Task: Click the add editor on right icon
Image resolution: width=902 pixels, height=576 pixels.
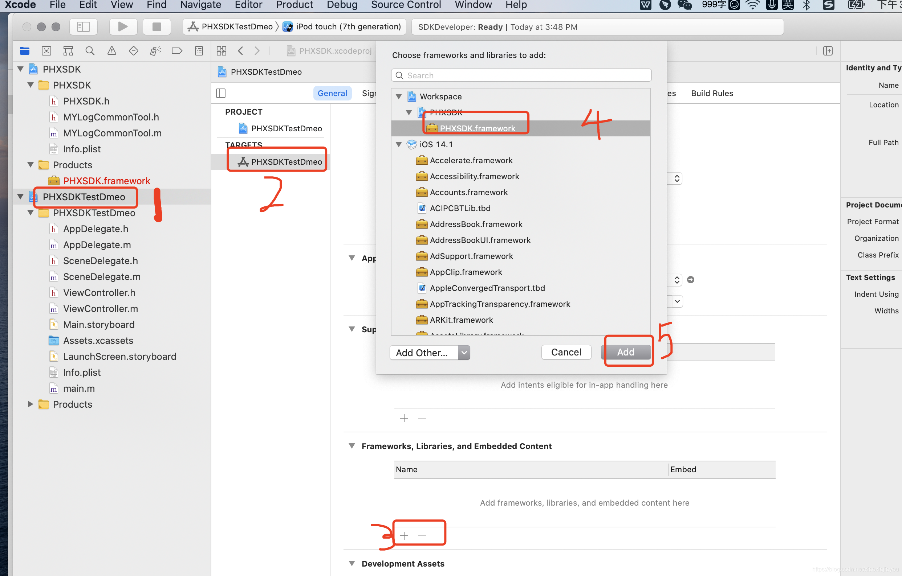Action: [828, 50]
